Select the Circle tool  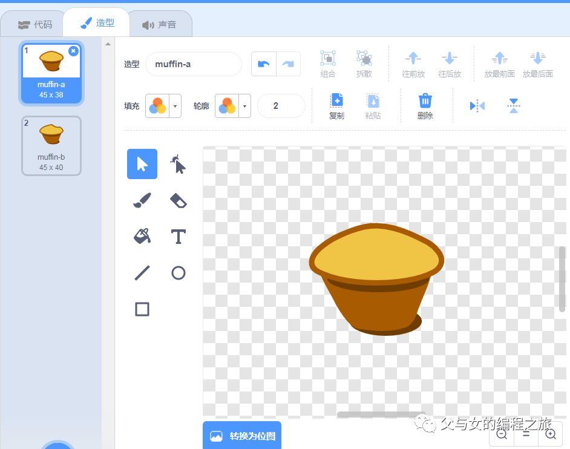[178, 273]
